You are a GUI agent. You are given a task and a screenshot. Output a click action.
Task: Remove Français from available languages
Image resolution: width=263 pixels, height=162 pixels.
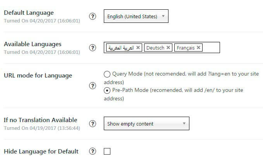(198, 48)
